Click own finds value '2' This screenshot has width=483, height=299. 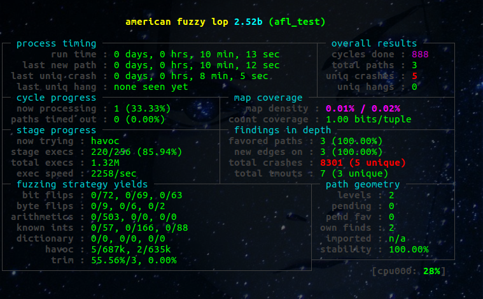click(x=391, y=228)
